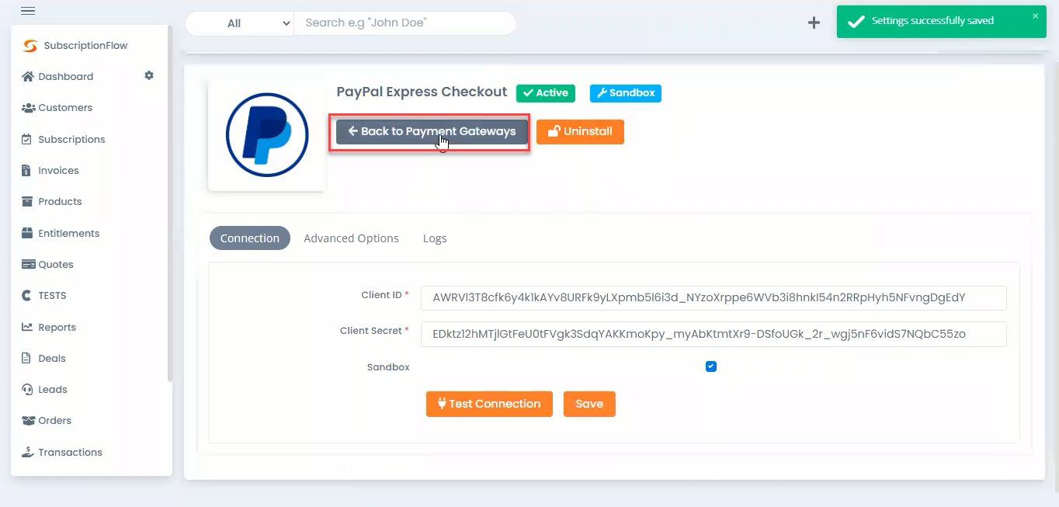
Task: Click Back to Payment Gateways button
Action: pyautogui.click(x=432, y=131)
